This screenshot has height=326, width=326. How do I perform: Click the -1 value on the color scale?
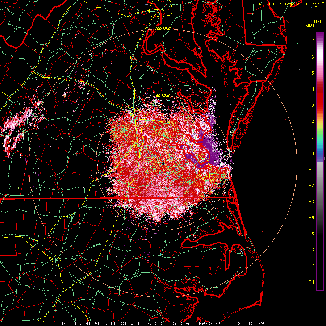311,170
